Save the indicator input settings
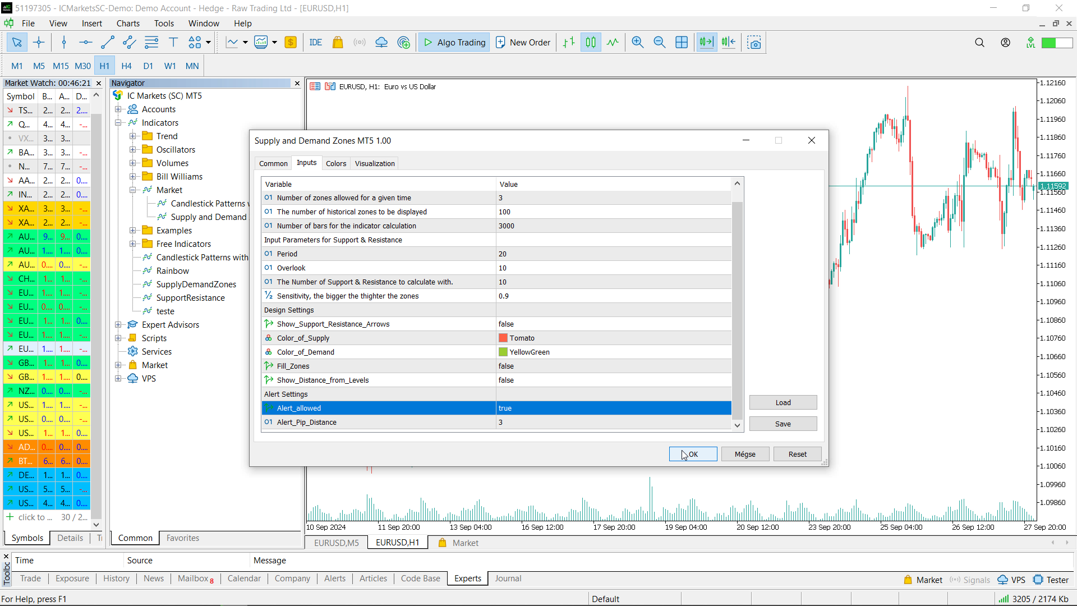 tap(783, 423)
